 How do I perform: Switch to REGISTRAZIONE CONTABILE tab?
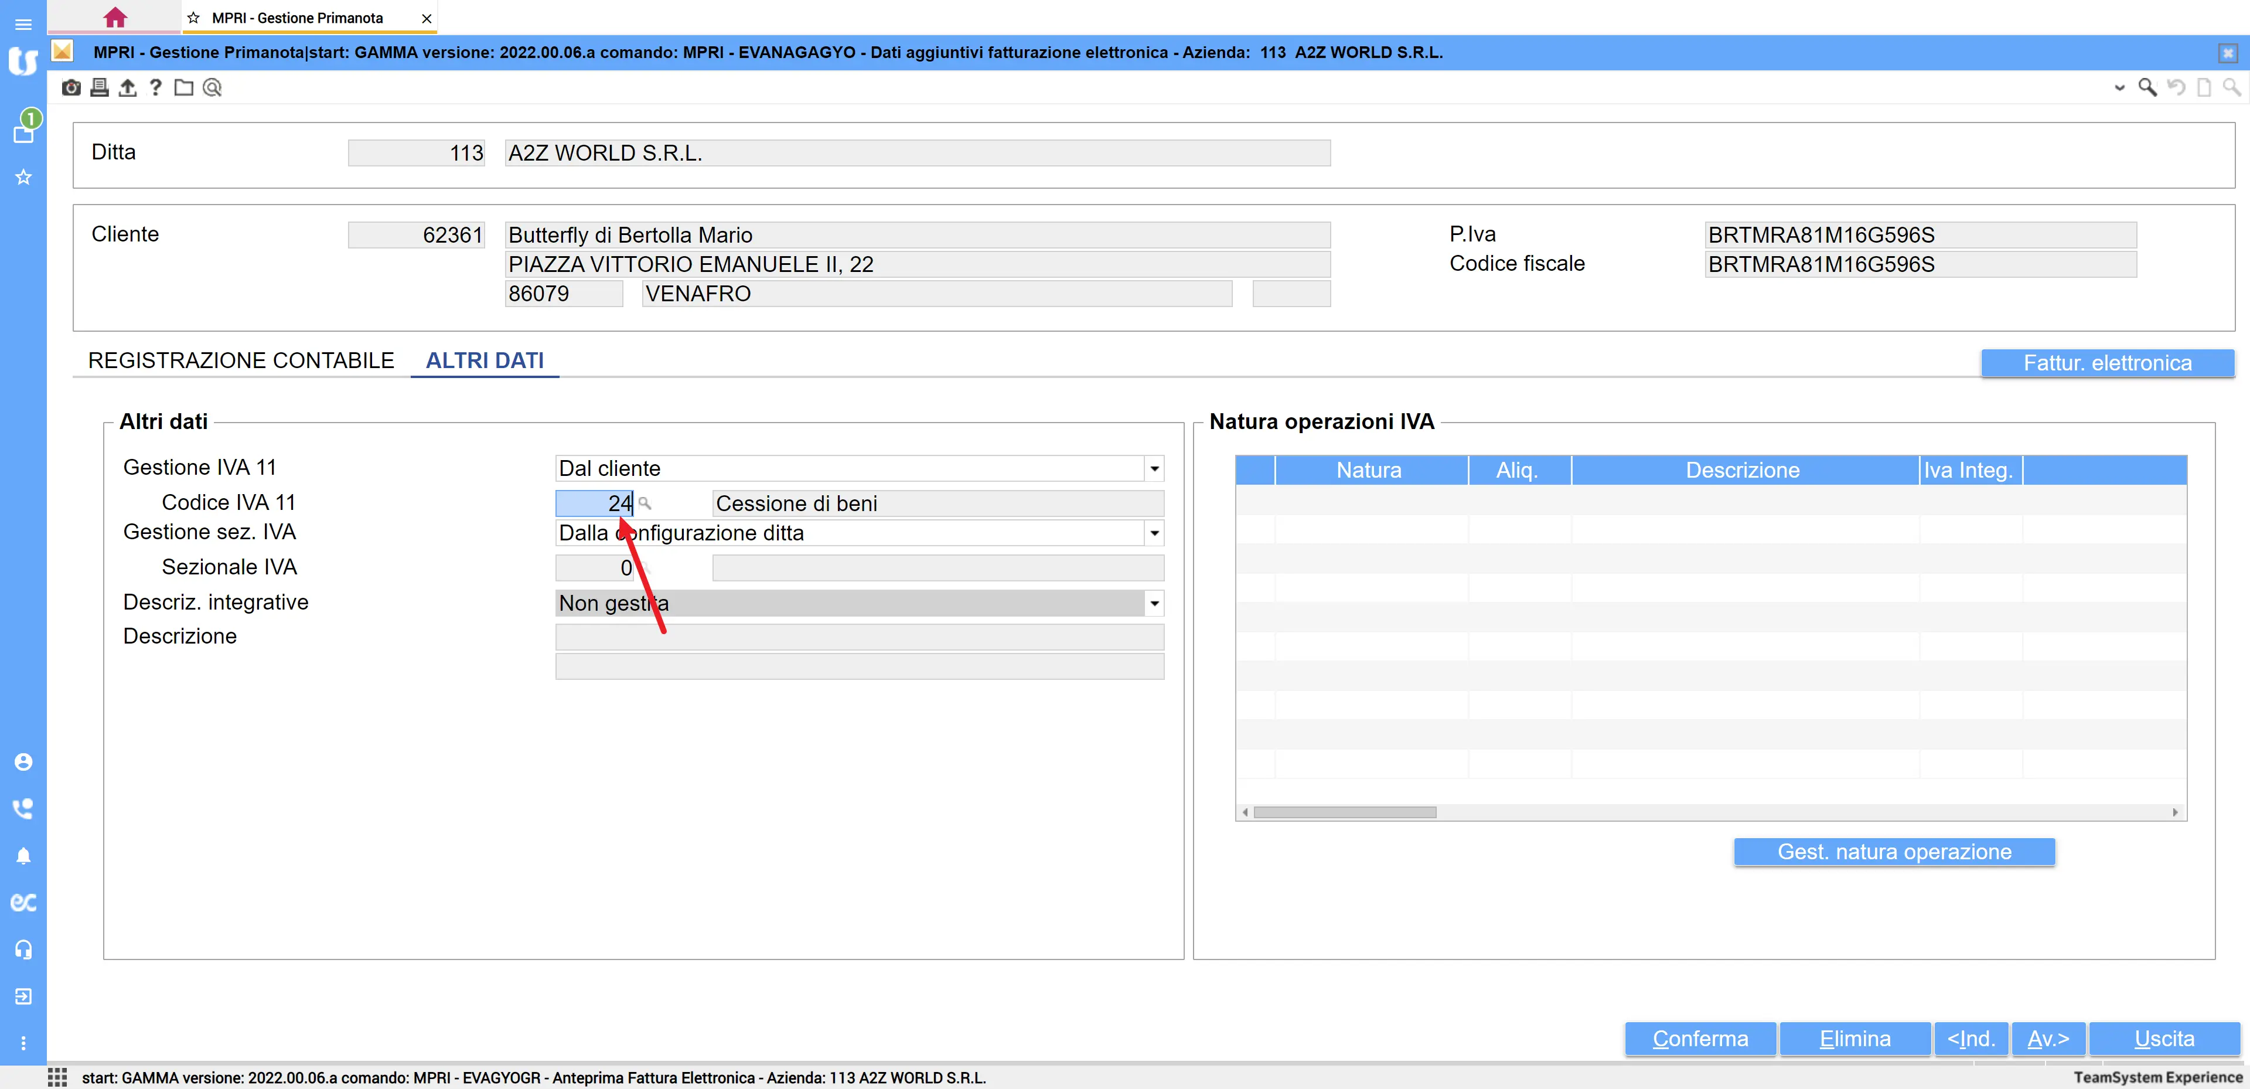241,361
